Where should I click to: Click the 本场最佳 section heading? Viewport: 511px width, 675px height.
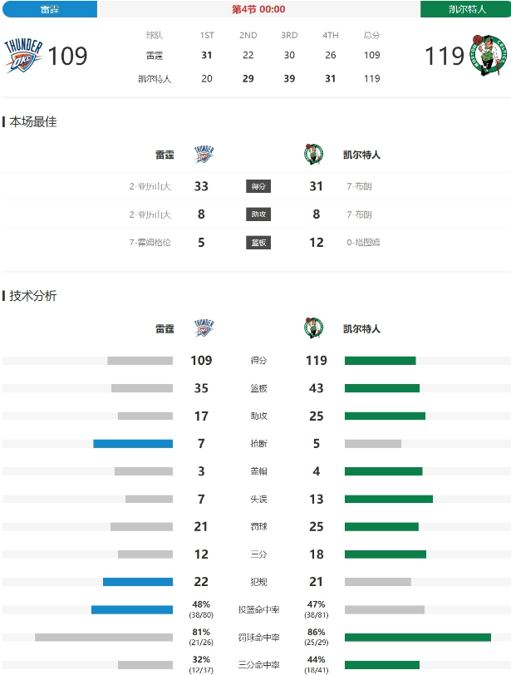pos(33,122)
